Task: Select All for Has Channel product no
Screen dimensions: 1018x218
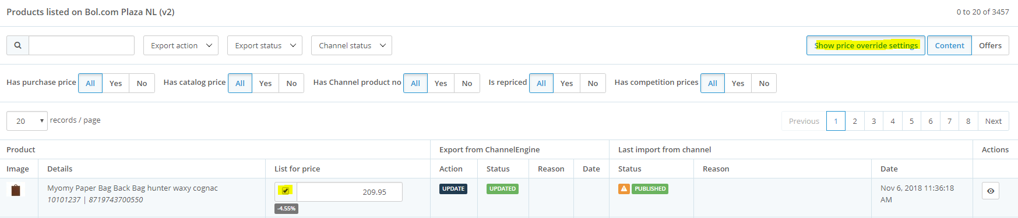Action: [415, 83]
